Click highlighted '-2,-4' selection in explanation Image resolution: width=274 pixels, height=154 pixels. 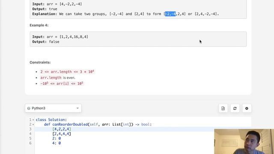170,14
